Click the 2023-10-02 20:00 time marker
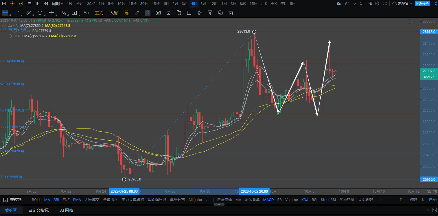 [x=254, y=191]
